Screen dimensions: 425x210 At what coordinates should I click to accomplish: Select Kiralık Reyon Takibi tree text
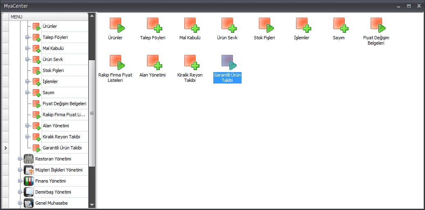click(61, 137)
